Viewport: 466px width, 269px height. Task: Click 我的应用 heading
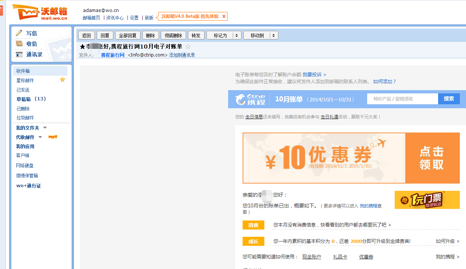tap(25, 146)
